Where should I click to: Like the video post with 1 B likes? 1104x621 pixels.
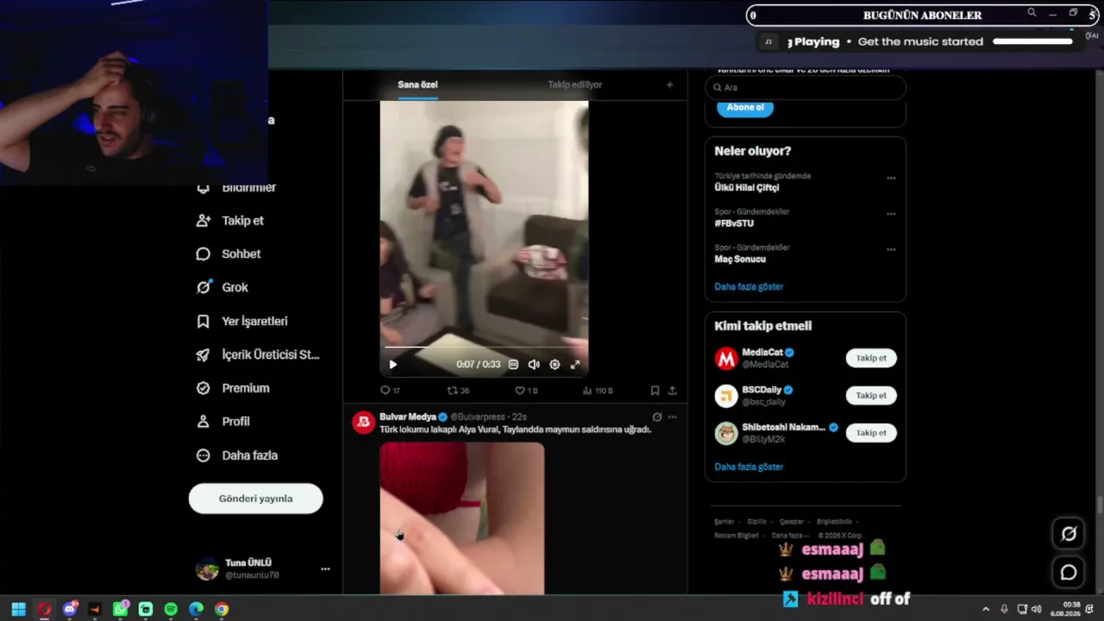coord(526,391)
